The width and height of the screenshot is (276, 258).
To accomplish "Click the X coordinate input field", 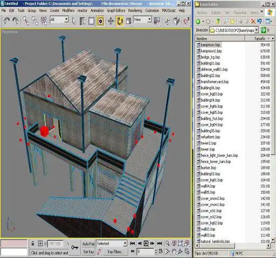I will tap(56, 243).
